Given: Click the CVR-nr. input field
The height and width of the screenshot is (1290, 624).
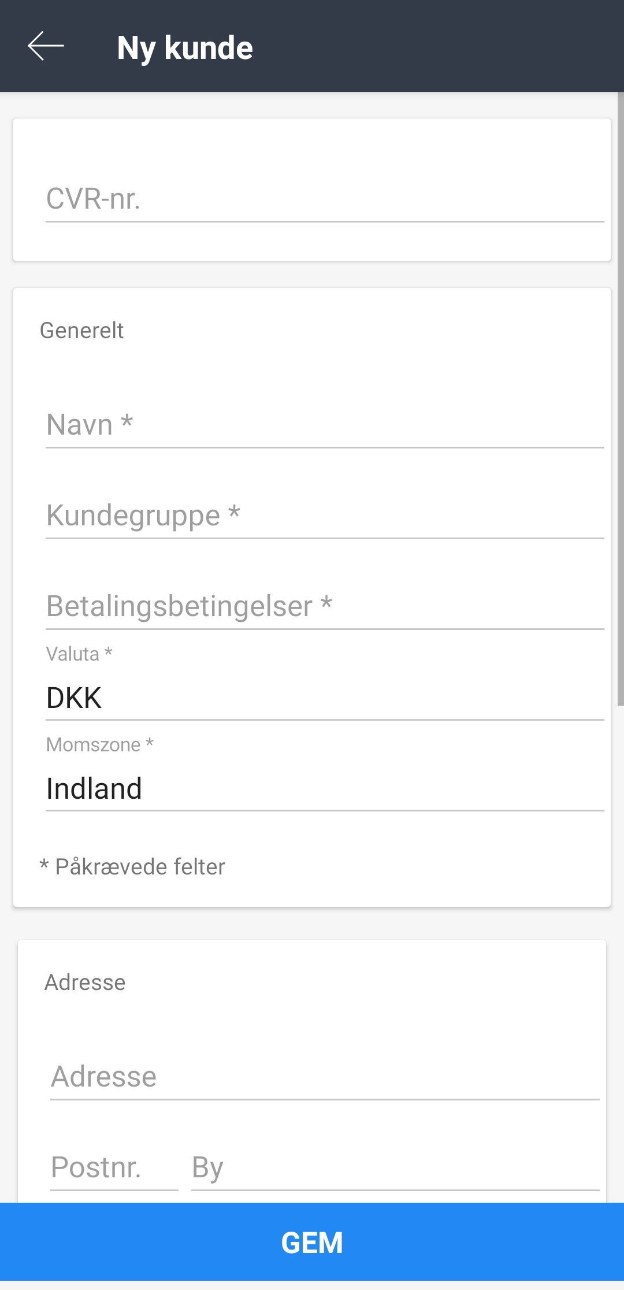Looking at the screenshot, I should pyautogui.click(x=324, y=199).
